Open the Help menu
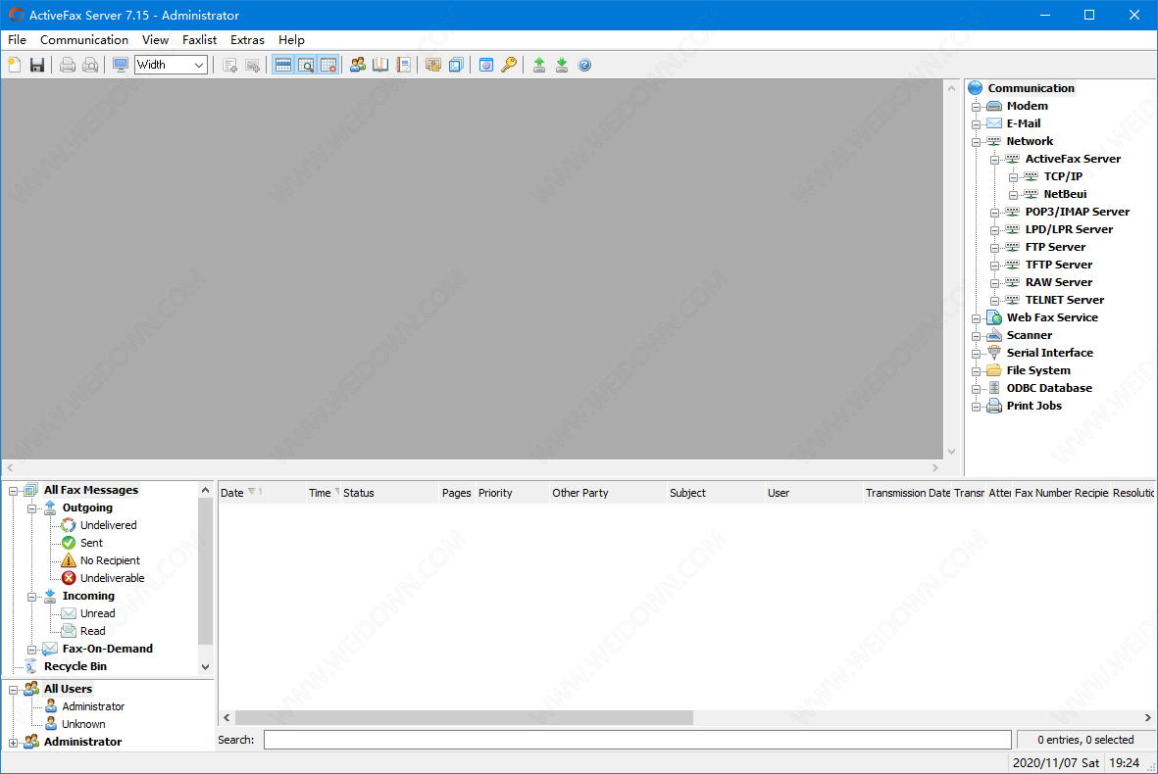 click(291, 40)
